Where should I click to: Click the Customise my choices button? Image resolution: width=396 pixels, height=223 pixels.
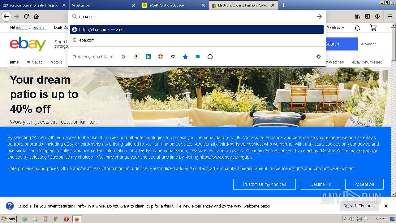tap(265, 184)
